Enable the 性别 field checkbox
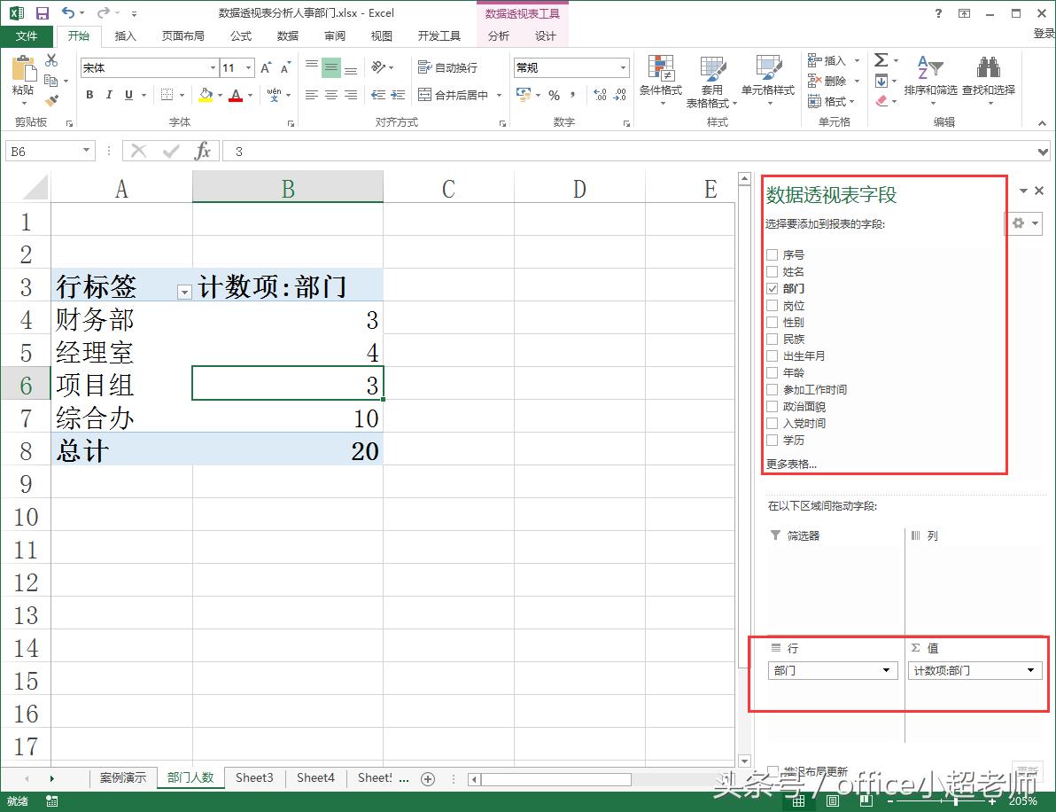Screen dimensions: 1056x812 click(773, 322)
